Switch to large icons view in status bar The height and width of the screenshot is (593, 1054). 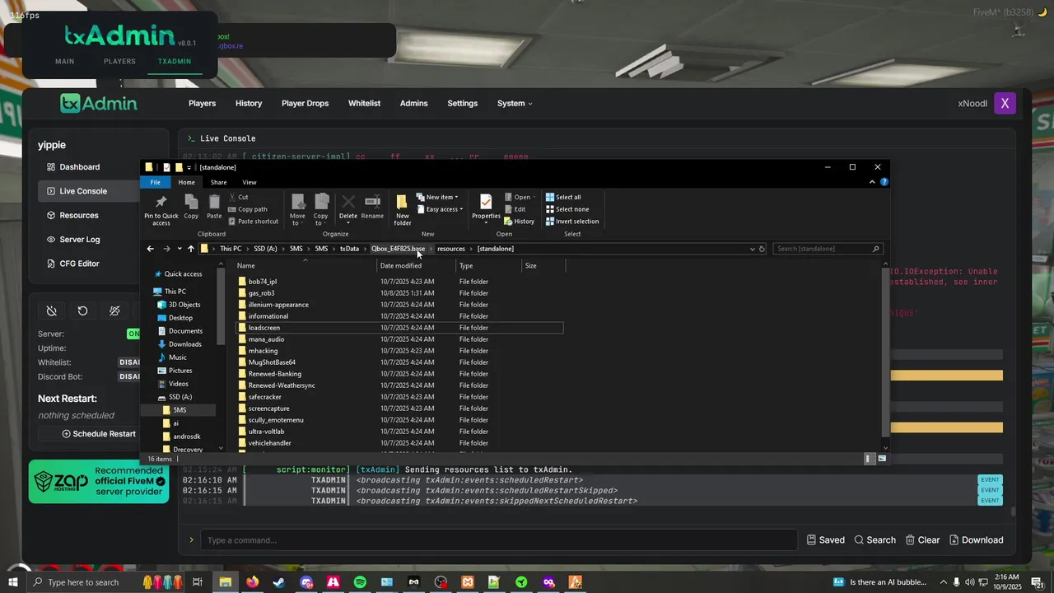pos(882,459)
